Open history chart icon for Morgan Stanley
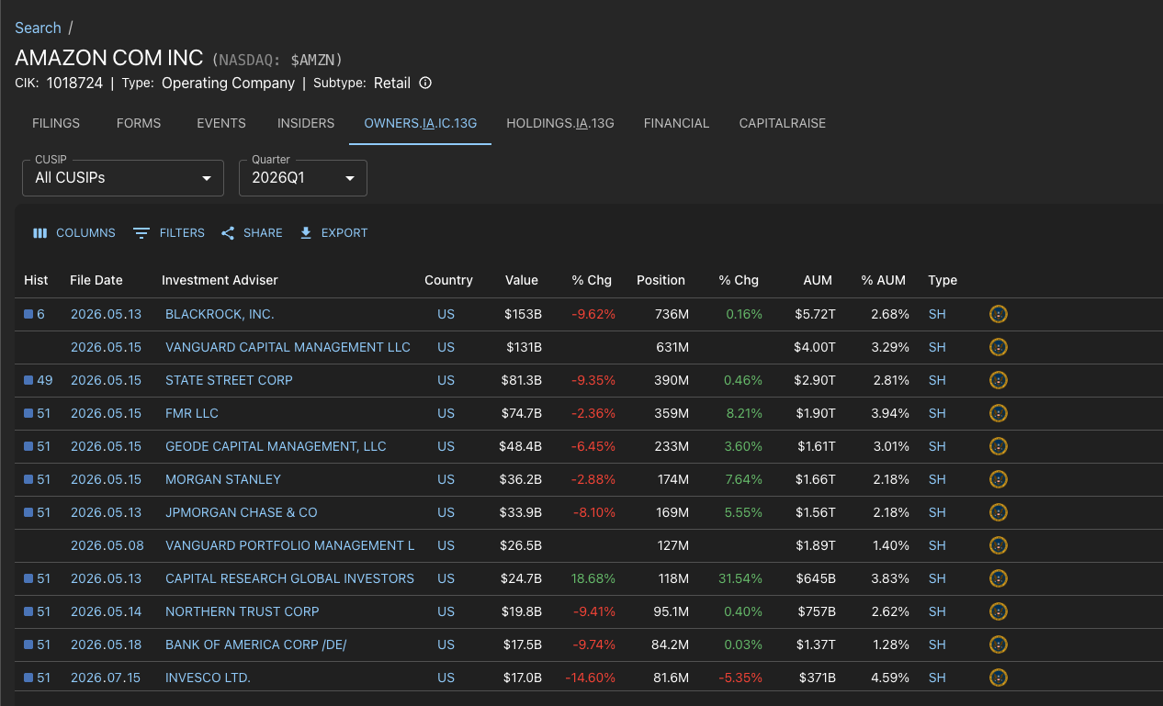Screen dimensions: 1163x706 [28, 479]
